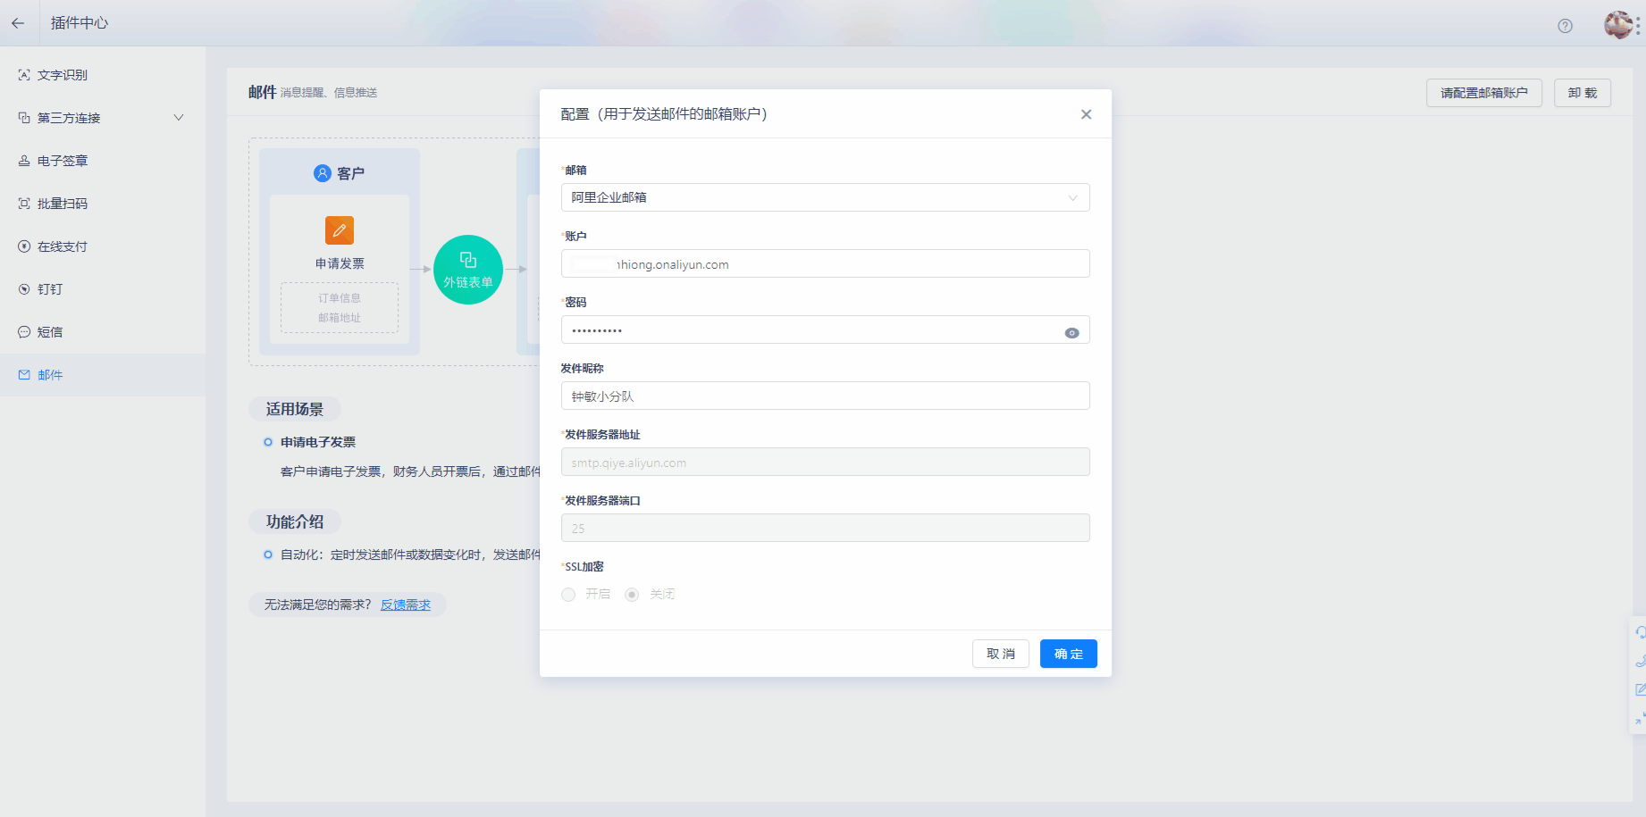
Task: Open the 反馈需求 link
Action: [406, 605]
